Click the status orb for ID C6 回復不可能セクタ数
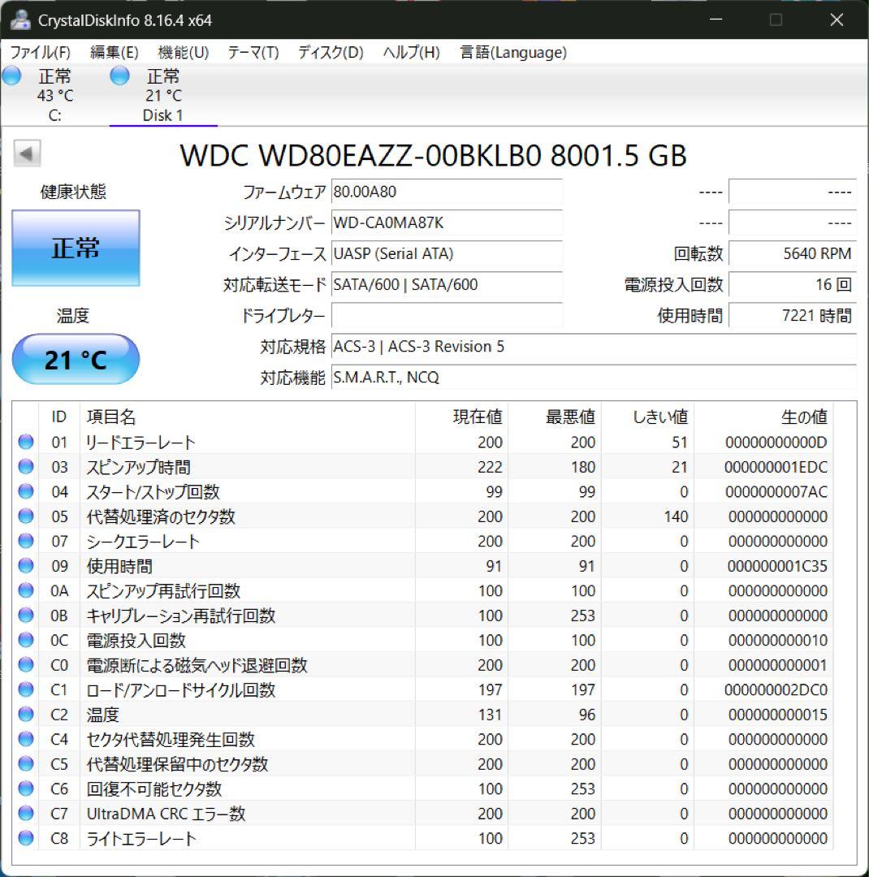869x877 pixels. [x=26, y=788]
